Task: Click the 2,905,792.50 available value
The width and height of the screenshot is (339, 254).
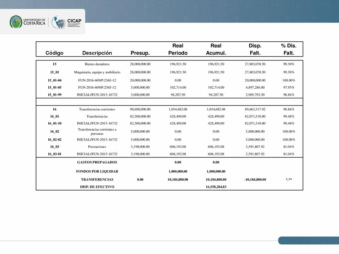Action: pyautogui.click(x=255, y=95)
